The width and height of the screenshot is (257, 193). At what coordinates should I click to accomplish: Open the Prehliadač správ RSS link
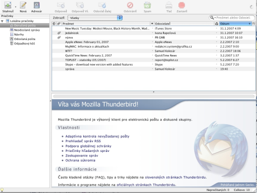[83, 141]
